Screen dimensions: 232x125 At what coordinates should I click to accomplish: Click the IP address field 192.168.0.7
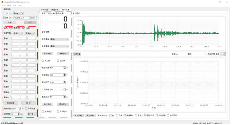[21, 18]
